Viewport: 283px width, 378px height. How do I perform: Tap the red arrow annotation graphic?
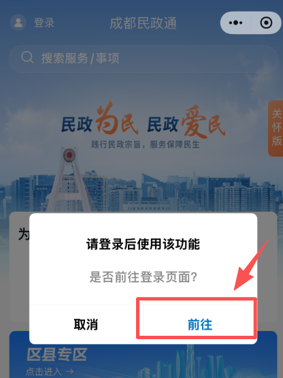pos(252,265)
